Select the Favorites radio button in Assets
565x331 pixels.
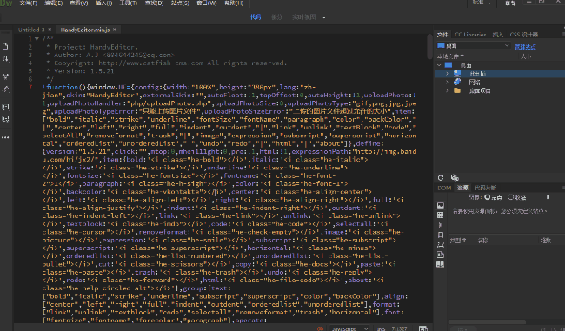tap(510, 197)
